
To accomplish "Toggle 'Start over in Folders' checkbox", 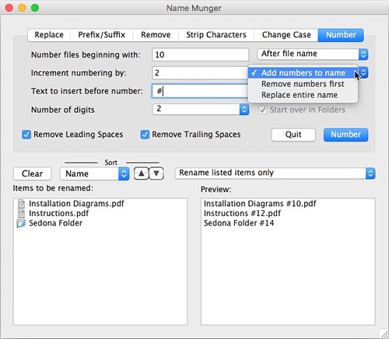I will tap(263, 110).
